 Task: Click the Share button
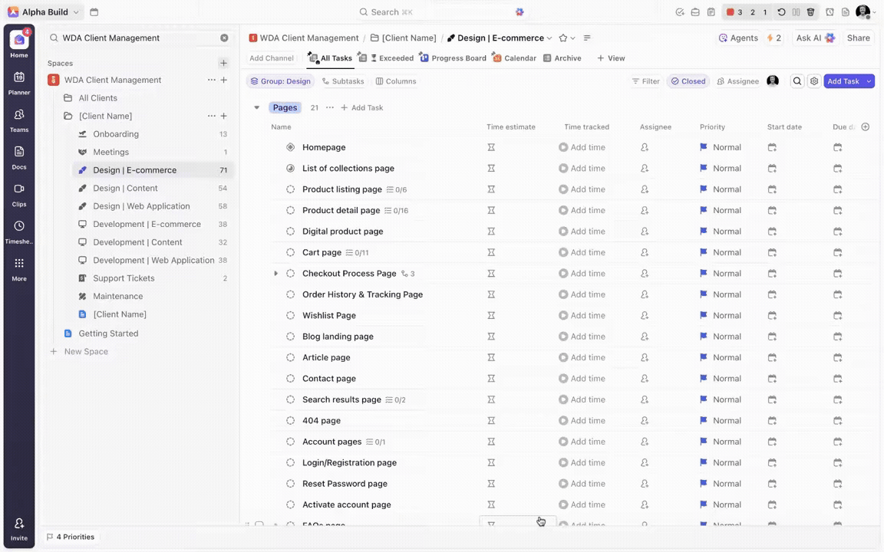(x=858, y=38)
